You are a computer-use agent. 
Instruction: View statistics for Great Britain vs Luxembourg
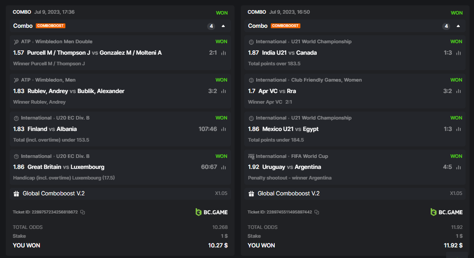click(224, 167)
